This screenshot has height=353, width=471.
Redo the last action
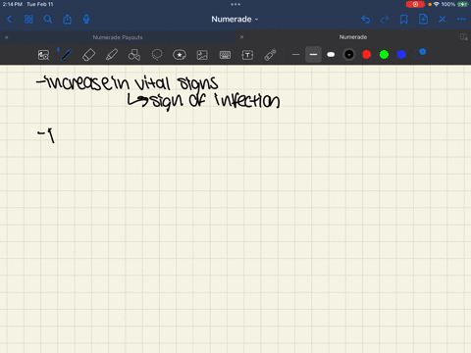tap(385, 20)
